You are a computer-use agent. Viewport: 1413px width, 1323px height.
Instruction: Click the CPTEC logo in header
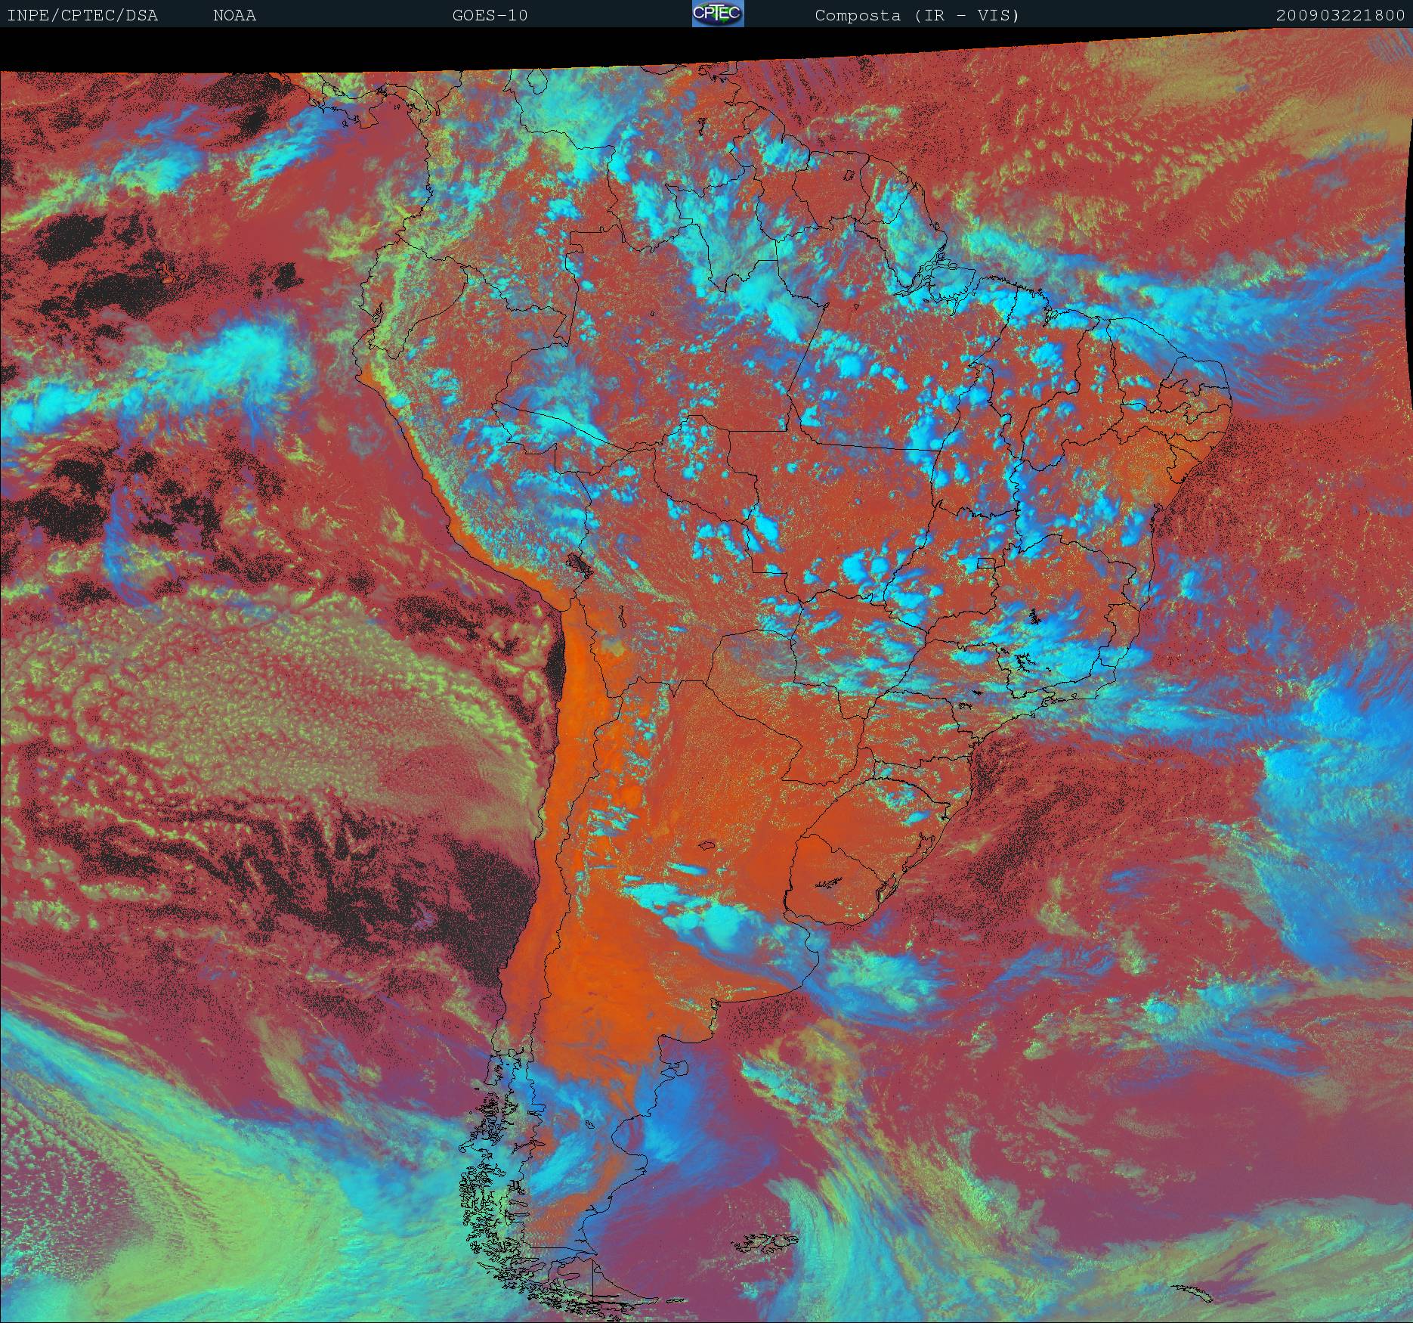[718, 14]
